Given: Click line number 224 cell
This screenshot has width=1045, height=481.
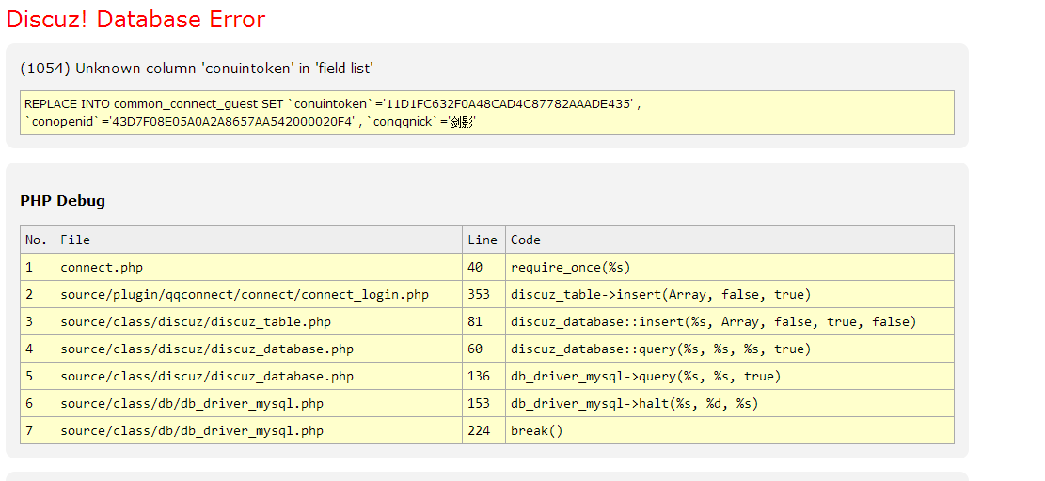Looking at the screenshot, I should click(x=479, y=430).
